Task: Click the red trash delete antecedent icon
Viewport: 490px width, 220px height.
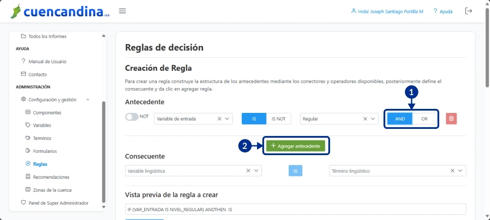Action: (x=451, y=119)
